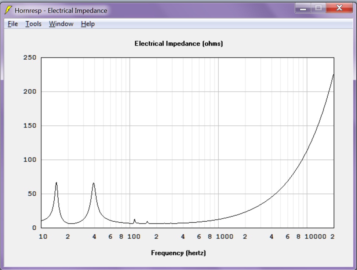357x270 pixels.
Task: Click the 100 label on y-axis
Action: pyautogui.click(x=30, y=160)
